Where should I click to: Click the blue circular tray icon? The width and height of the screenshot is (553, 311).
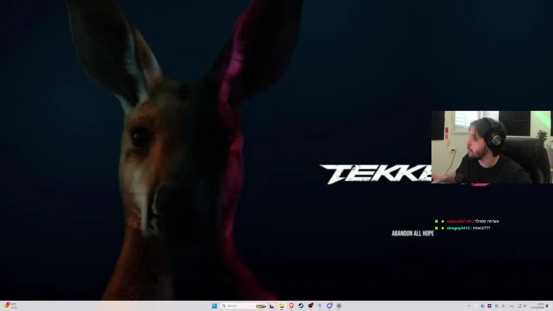[x=483, y=306]
